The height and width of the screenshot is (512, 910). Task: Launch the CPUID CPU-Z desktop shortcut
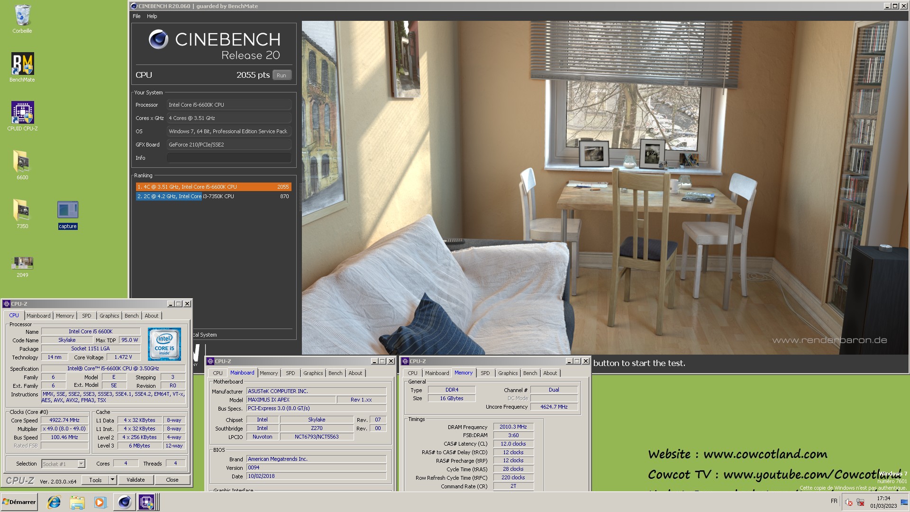tap(22, 116)
